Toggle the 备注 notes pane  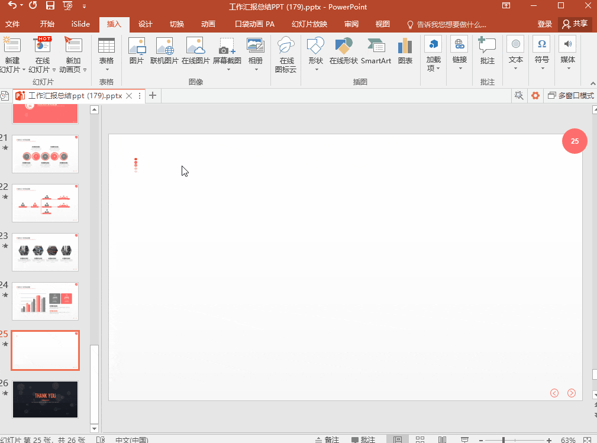click(327, 439)
